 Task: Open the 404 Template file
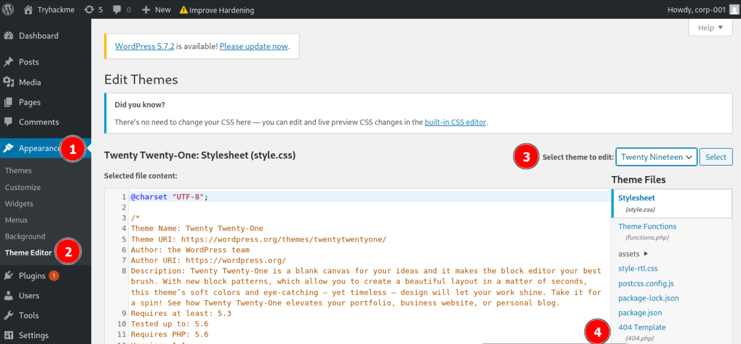(642, 332)
